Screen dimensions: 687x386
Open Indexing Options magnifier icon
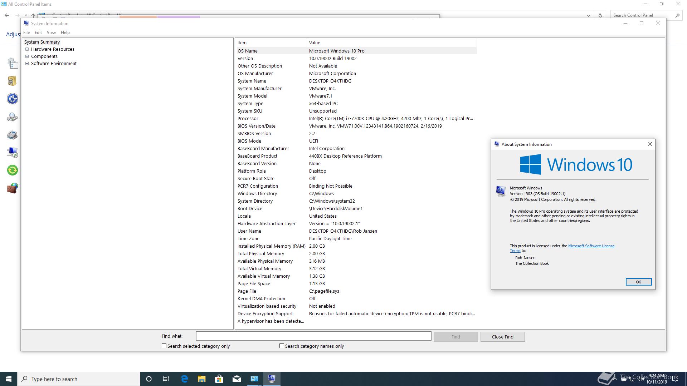point(12,117)
